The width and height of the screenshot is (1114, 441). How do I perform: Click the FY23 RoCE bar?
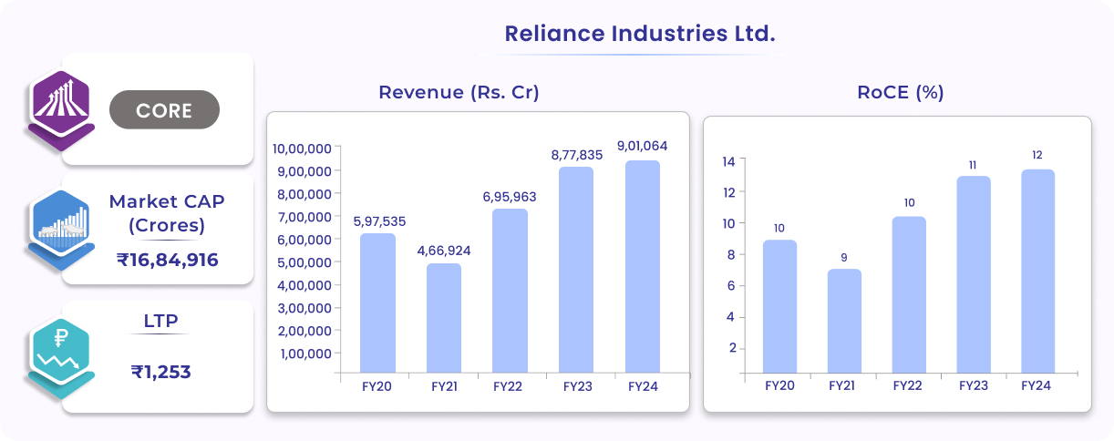point(973,274)
